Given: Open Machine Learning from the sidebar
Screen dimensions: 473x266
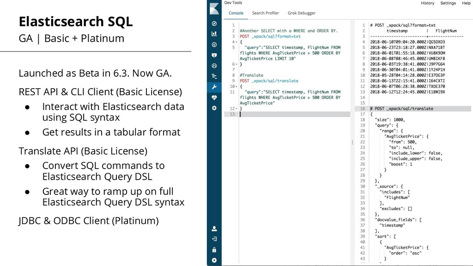Looking at the screenshot, I should tap(214, 66).
